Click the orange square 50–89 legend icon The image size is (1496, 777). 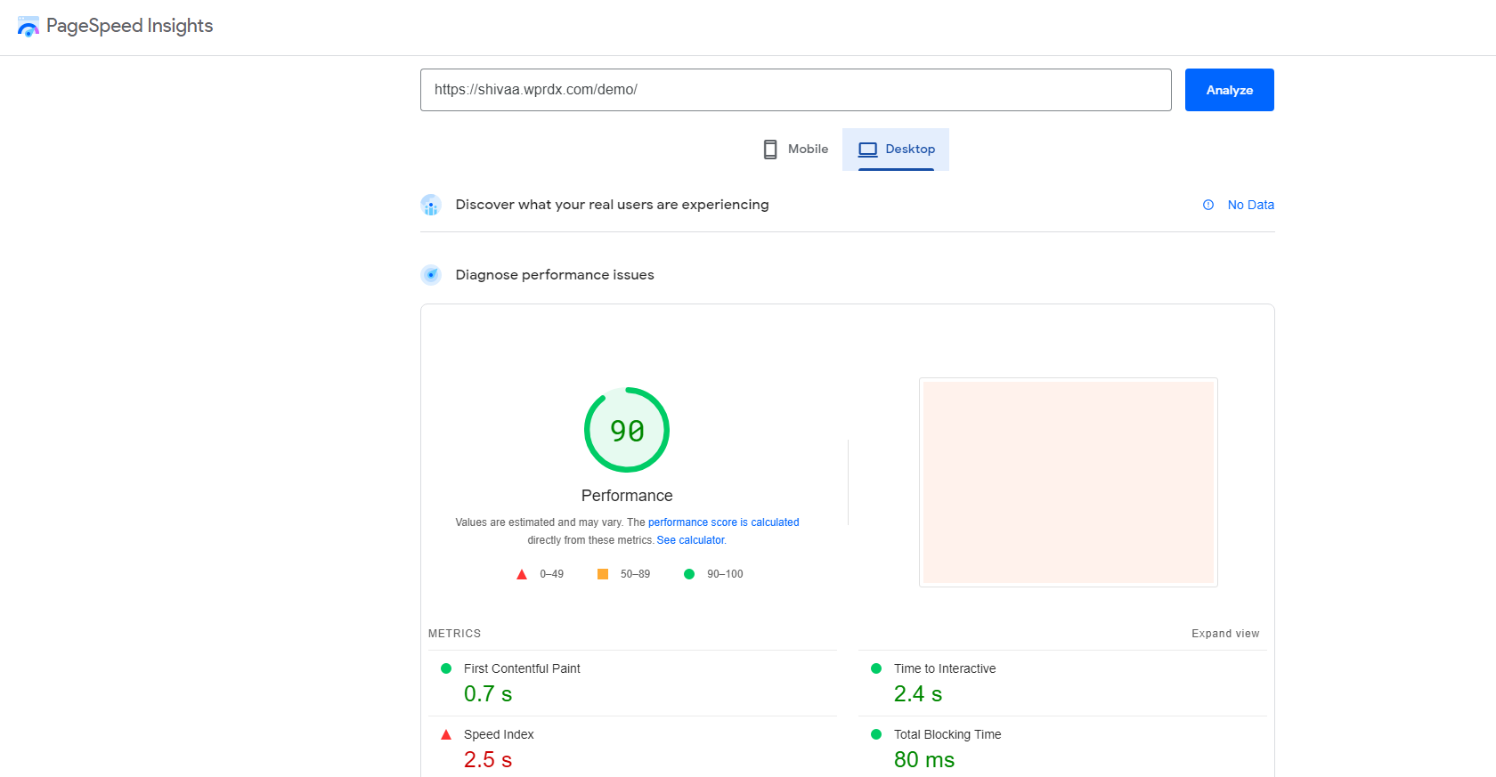(x=603, y=574)
